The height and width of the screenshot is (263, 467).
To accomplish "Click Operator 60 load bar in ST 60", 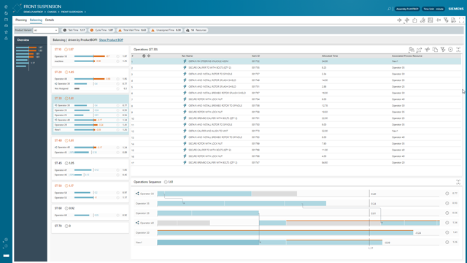I will point(82,215).
